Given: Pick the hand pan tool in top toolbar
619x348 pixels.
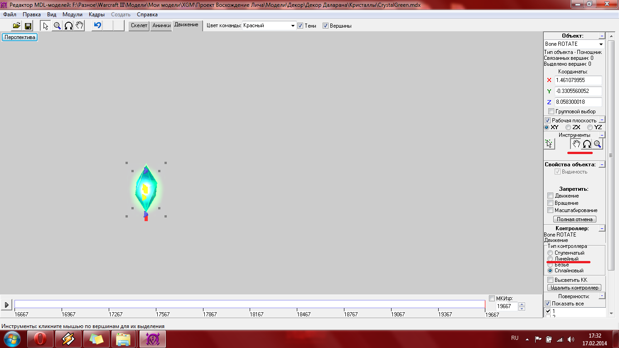Looking at the screenshot, I should [x=79, y=26].
